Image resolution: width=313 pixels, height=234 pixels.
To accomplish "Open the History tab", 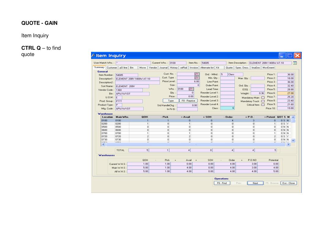I will pos(174,68).
